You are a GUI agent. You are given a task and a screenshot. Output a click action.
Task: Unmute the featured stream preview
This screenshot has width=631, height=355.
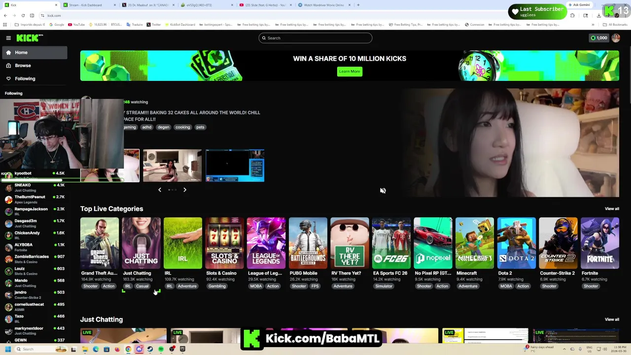383,190
